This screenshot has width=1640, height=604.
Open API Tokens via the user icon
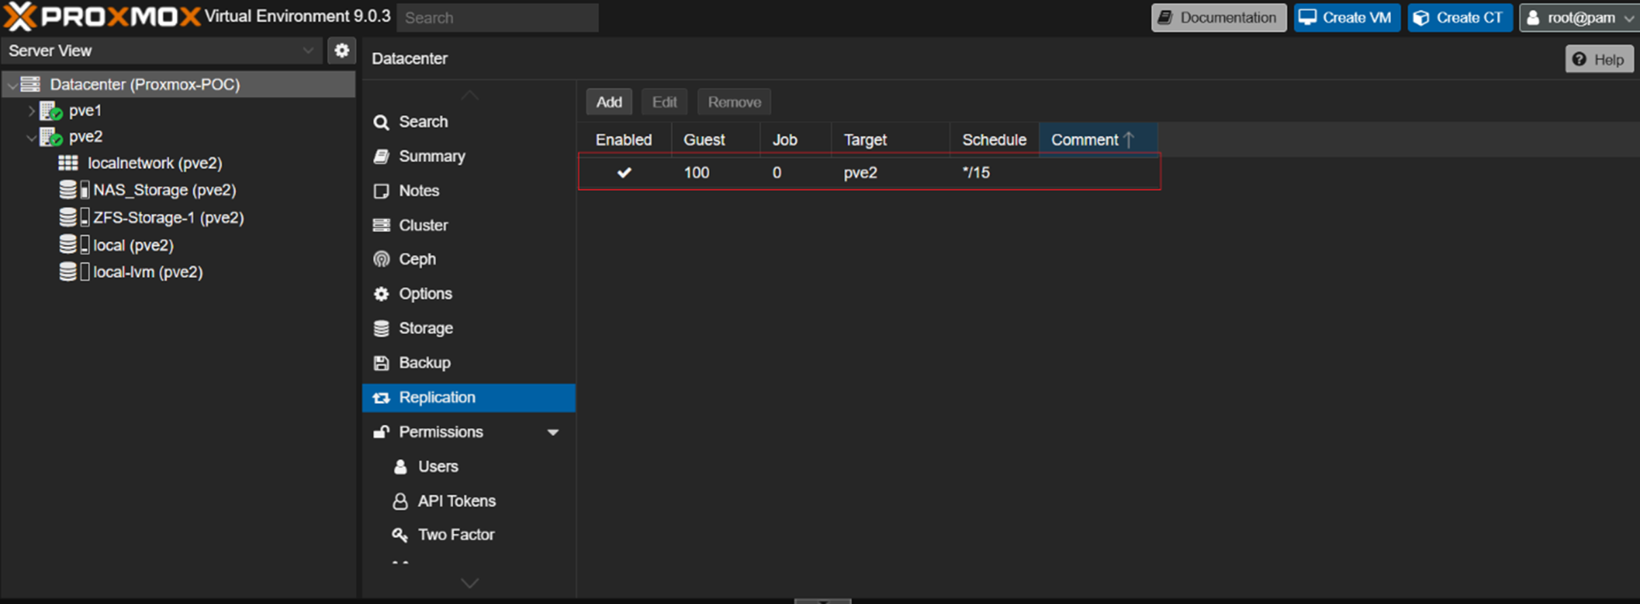coord(400,501)
